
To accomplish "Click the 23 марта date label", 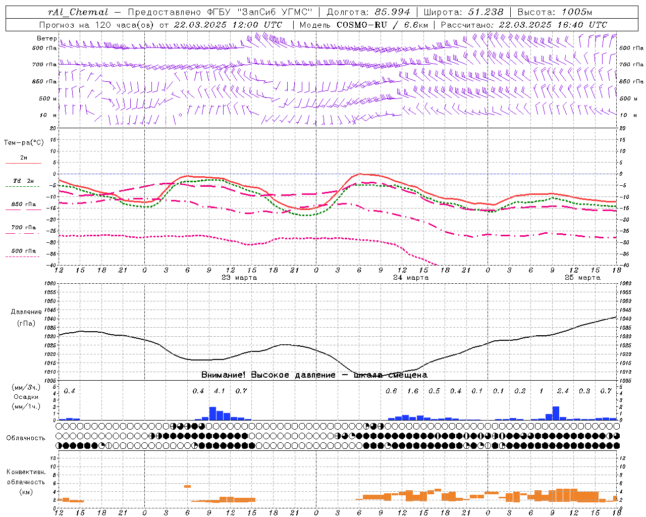I will pos(239,278).
